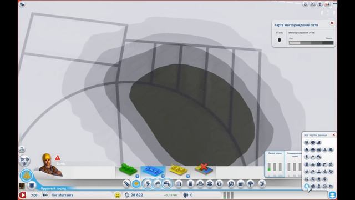355x200 pixels.
Task: Click the advisor portrait with hardhat
Action: pyautogui.click(x=50, y=165)
